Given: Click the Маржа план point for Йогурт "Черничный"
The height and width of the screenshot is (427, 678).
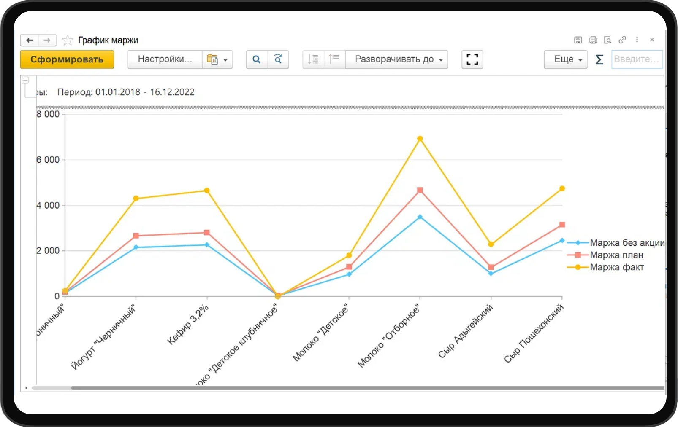Looking at the screenshot, I should pos(136,236).
